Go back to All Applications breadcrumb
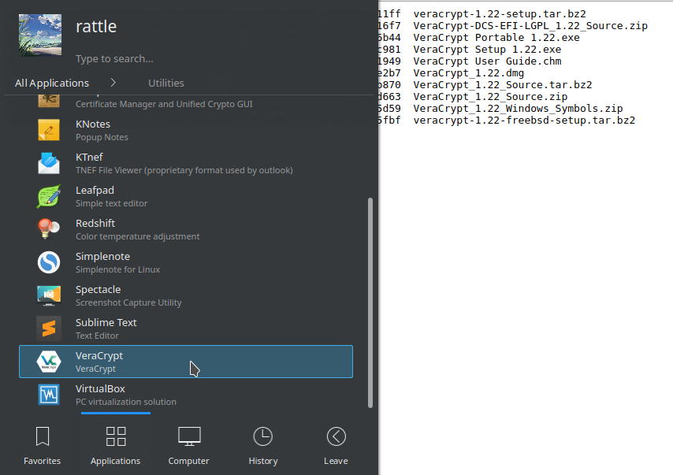Image resolution: width=673 pixels, height=475 pixels. point(52,83)
